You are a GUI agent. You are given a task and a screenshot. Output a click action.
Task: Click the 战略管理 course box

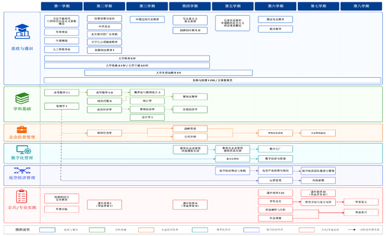190,129
